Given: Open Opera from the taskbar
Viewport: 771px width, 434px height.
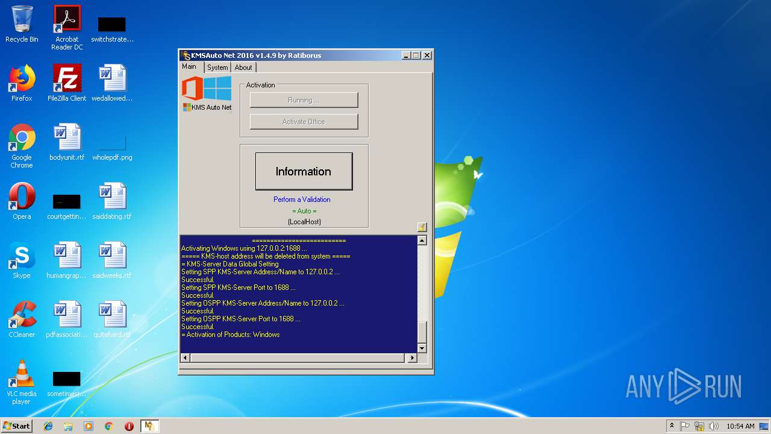Looking at the screenshot, I should coord(129,426).
